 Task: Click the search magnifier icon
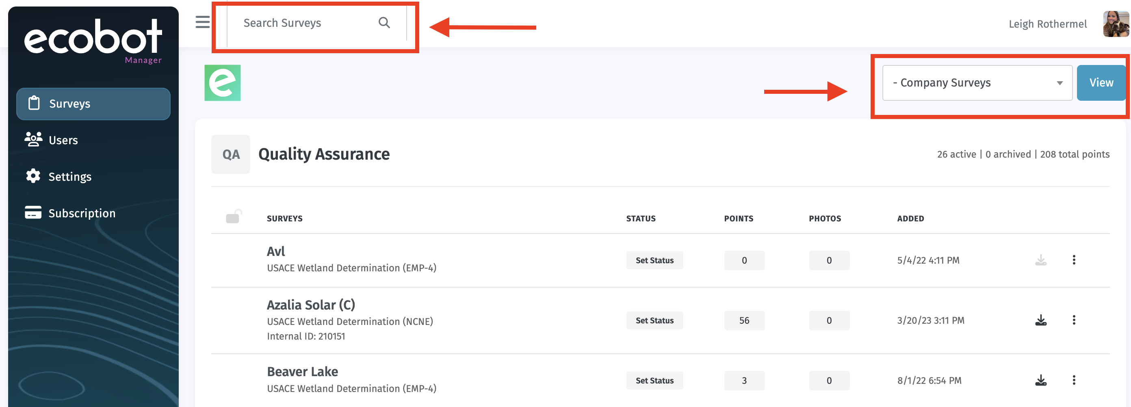pyautogui.click(x=384, y=23)
